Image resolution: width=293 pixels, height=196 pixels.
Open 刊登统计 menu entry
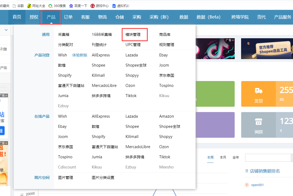[x=99, y=45]
